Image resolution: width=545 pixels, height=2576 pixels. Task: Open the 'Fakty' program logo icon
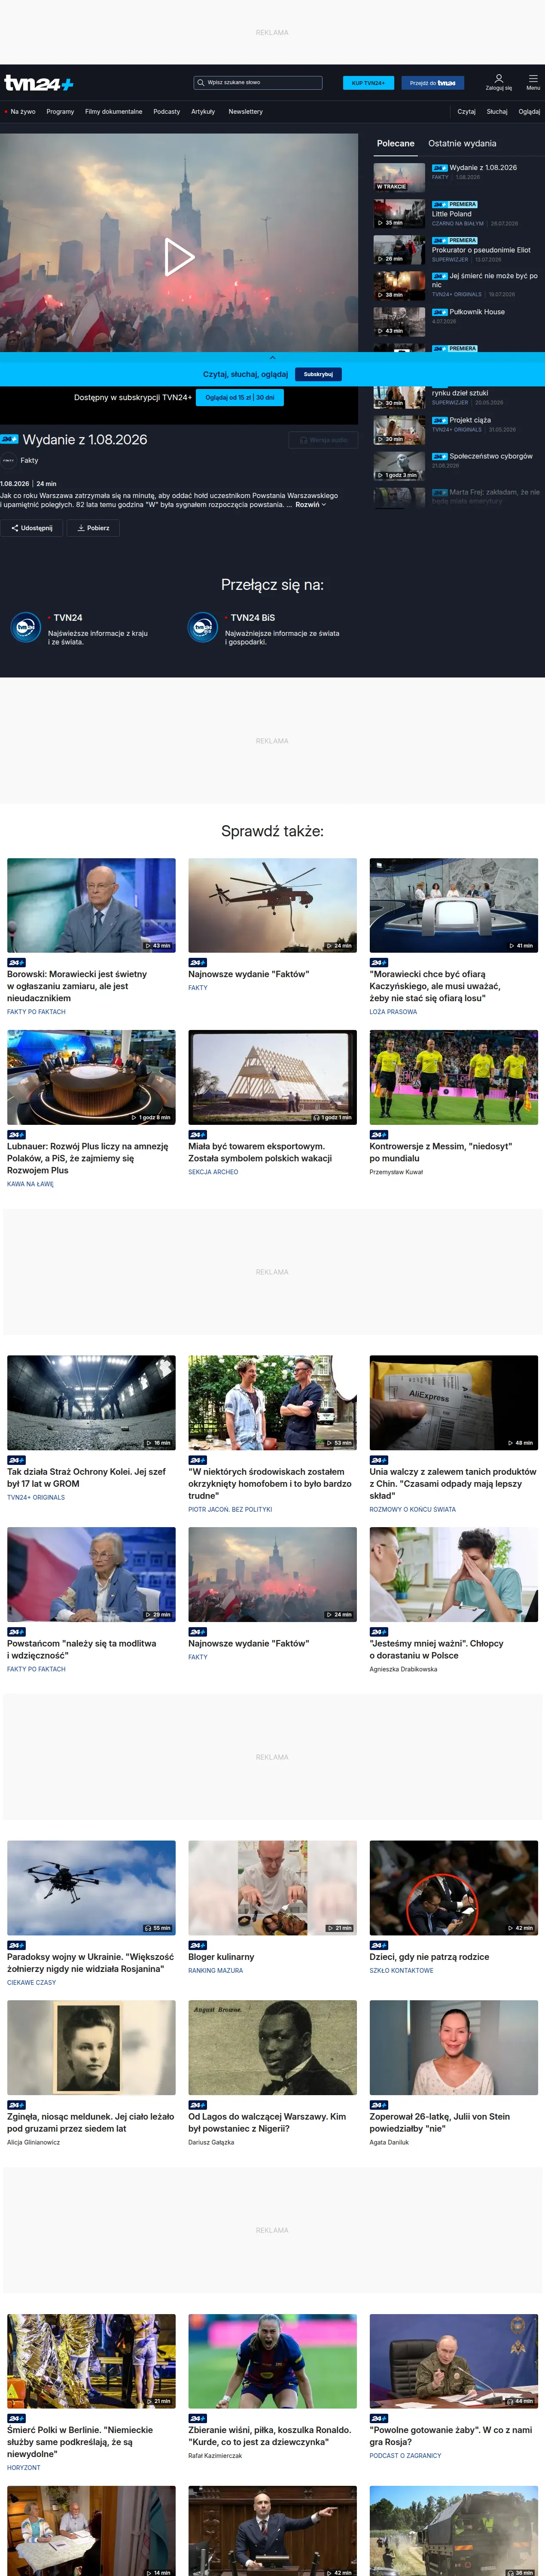coord(9,461)
